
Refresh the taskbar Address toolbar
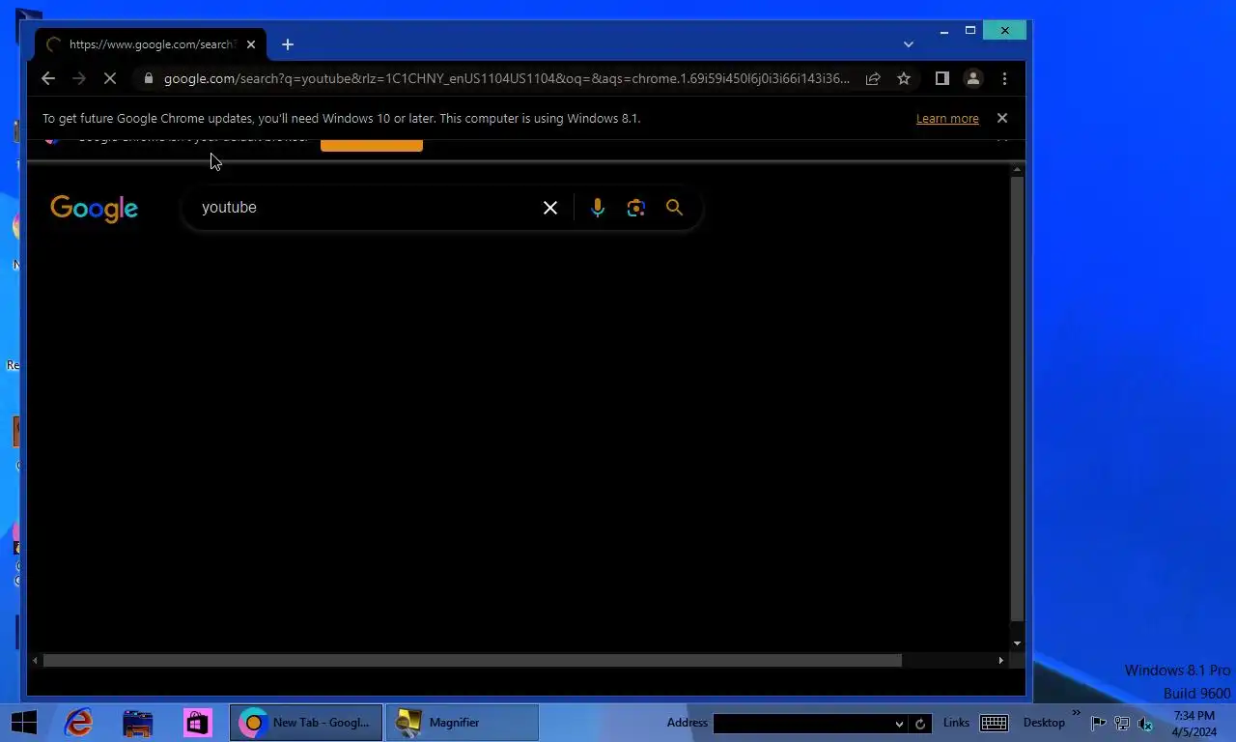pos(920,724)
